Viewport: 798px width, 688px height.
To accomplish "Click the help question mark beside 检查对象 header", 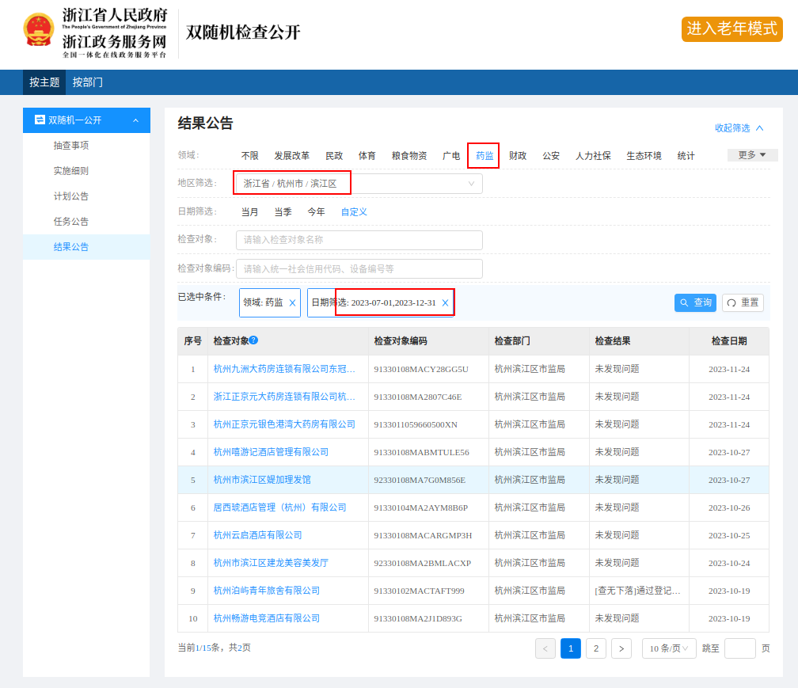I will [x=253, y=340].
